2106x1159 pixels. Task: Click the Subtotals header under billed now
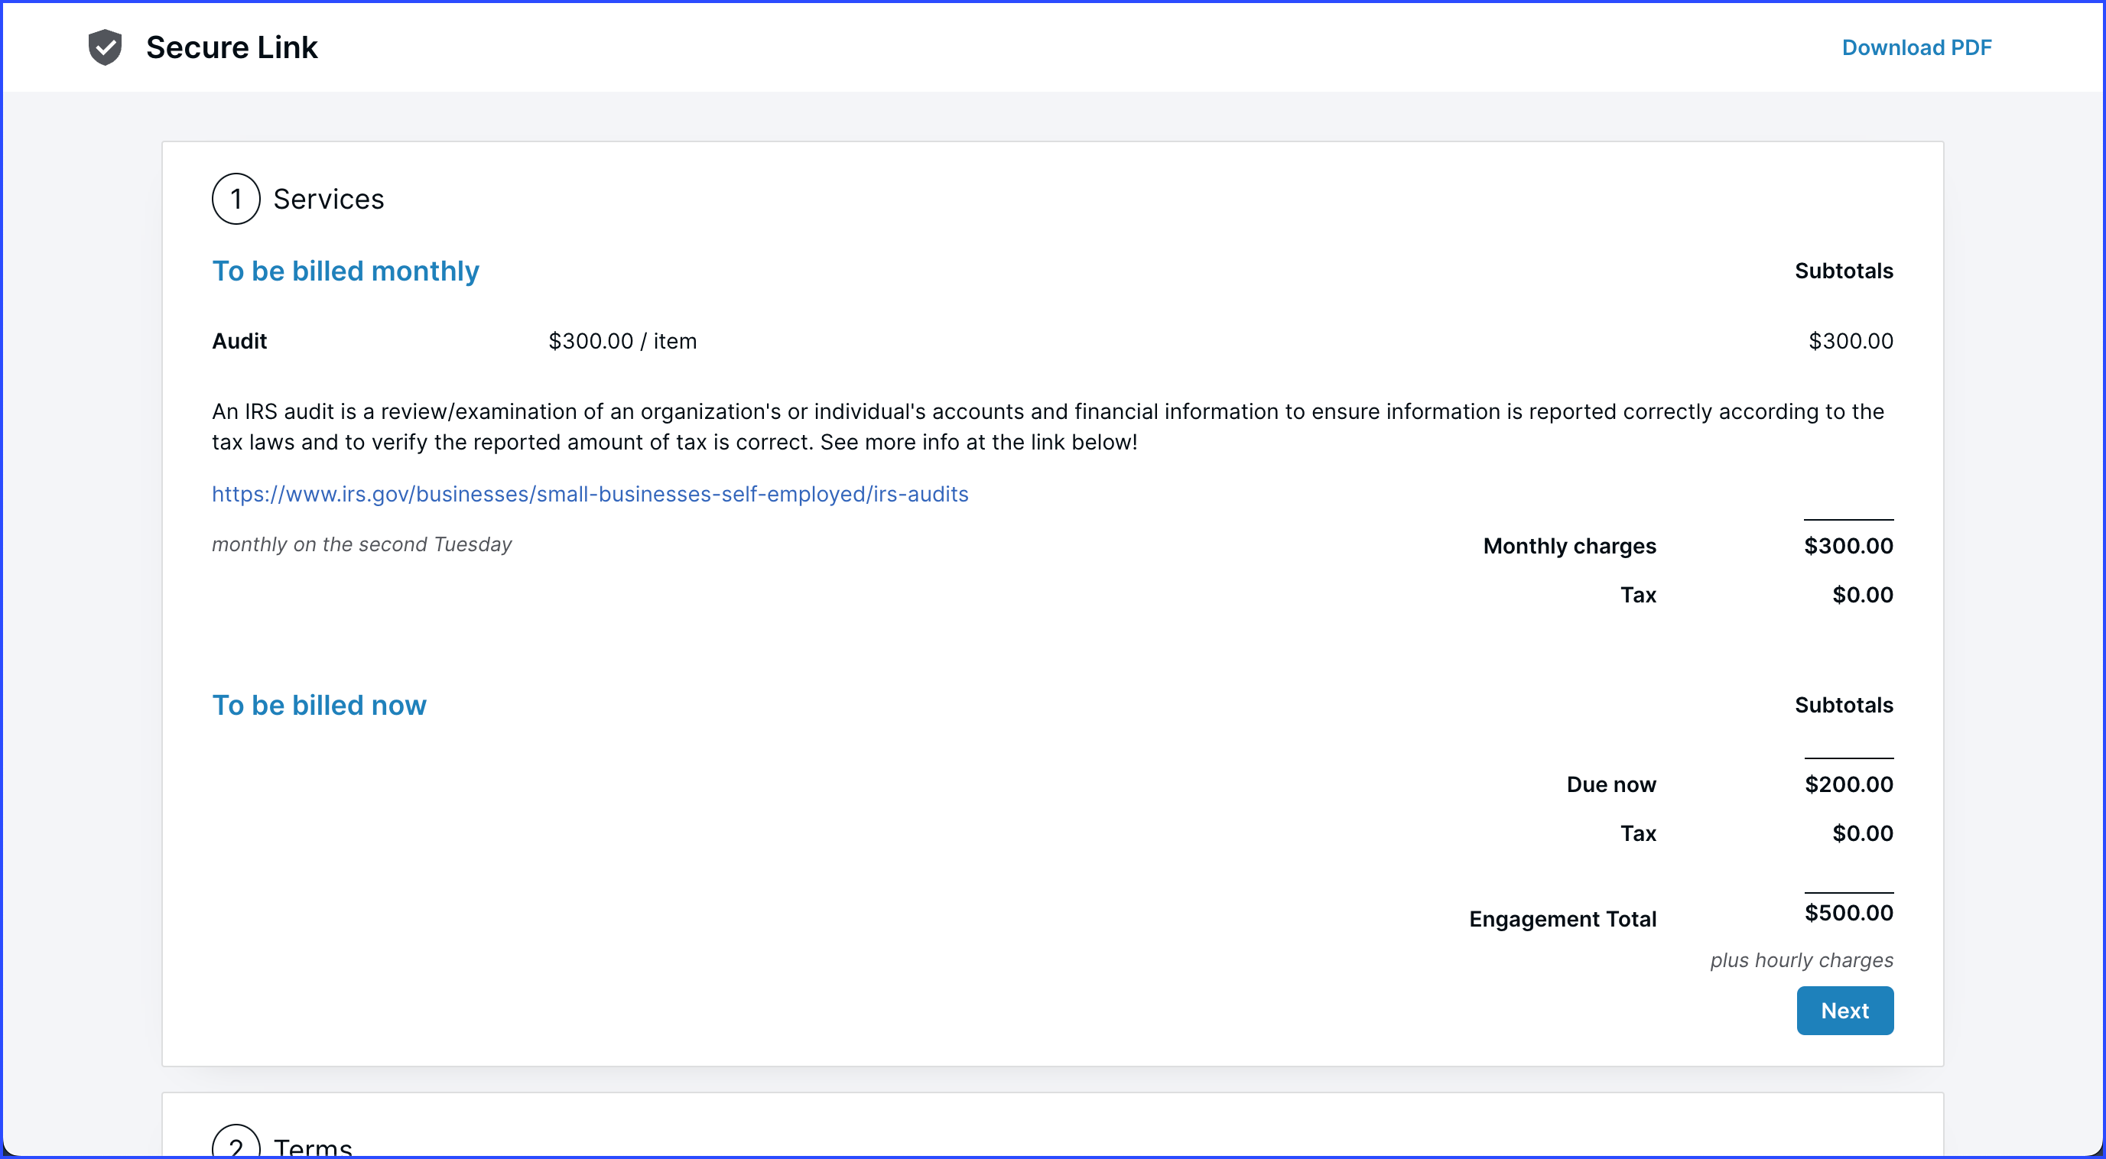click(1844, 705)
